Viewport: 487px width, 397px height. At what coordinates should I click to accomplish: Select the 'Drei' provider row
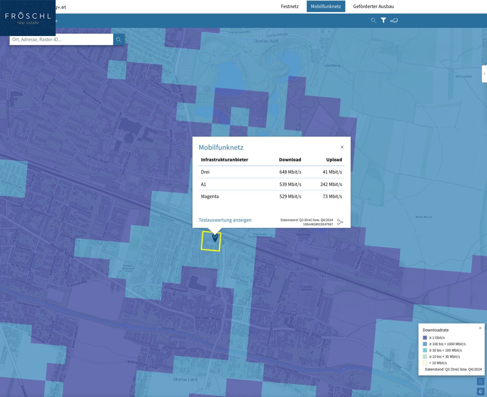point(271,172)
